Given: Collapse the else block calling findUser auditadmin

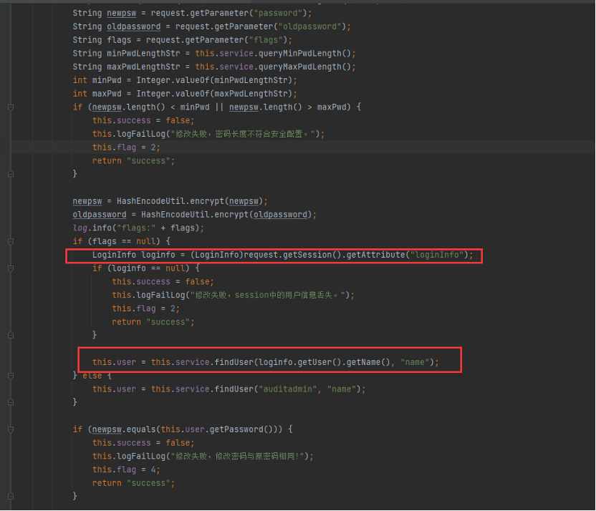Looking at the screenshot, I should [x=11, y=376].
